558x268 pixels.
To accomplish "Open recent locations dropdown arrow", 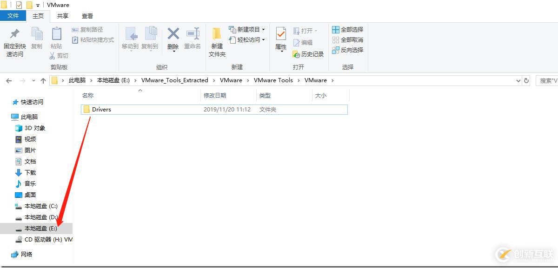I will click(33, 81).
